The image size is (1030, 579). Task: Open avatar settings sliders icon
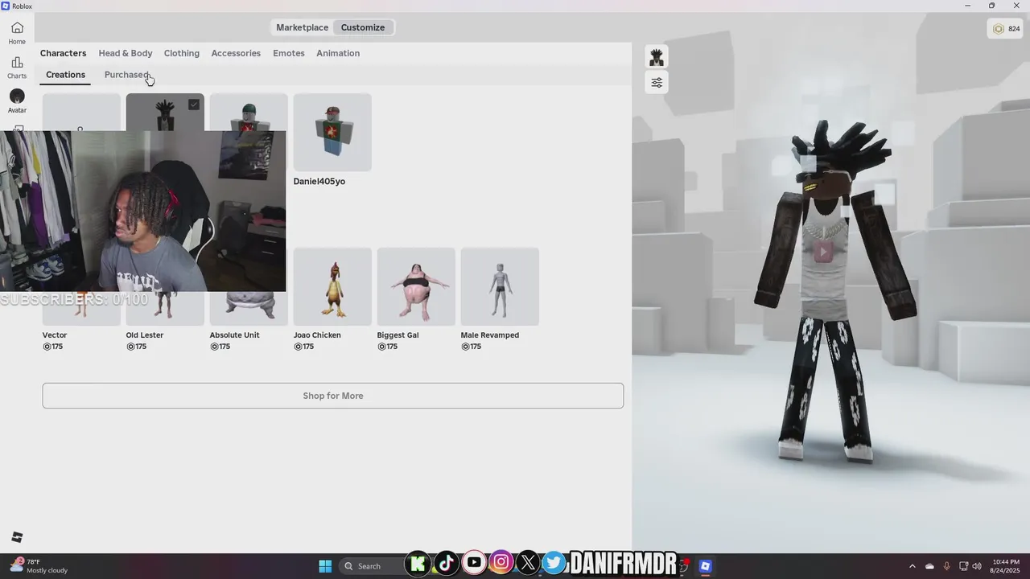pyautogui.click(x=657, y=82)
